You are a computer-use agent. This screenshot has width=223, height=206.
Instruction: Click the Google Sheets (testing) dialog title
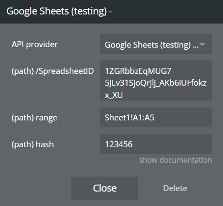tap(59, 11)
